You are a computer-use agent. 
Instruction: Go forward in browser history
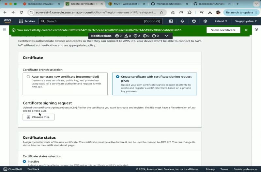13,12
